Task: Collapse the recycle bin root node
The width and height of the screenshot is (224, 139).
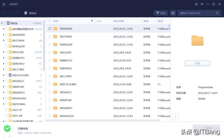Action: pyautogui.click(x=2, y=23)
